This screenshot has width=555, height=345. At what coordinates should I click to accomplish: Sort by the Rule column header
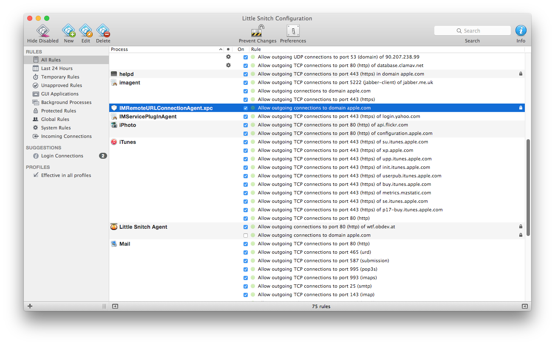coord(387,49)
